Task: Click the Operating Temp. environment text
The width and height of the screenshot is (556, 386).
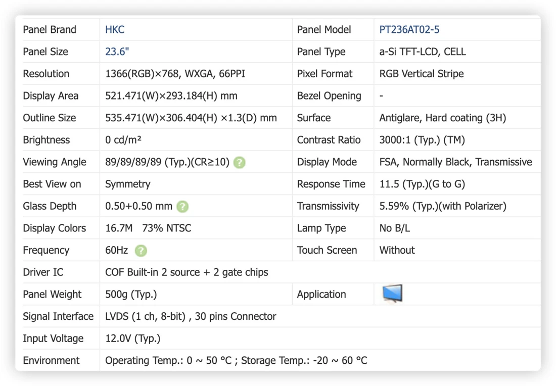Action: (168, 360)
